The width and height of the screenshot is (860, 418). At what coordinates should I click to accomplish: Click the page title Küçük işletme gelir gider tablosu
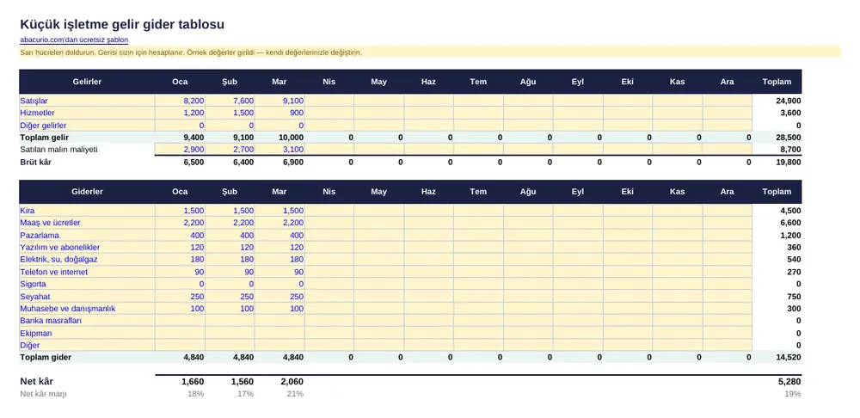click(122, 24)
